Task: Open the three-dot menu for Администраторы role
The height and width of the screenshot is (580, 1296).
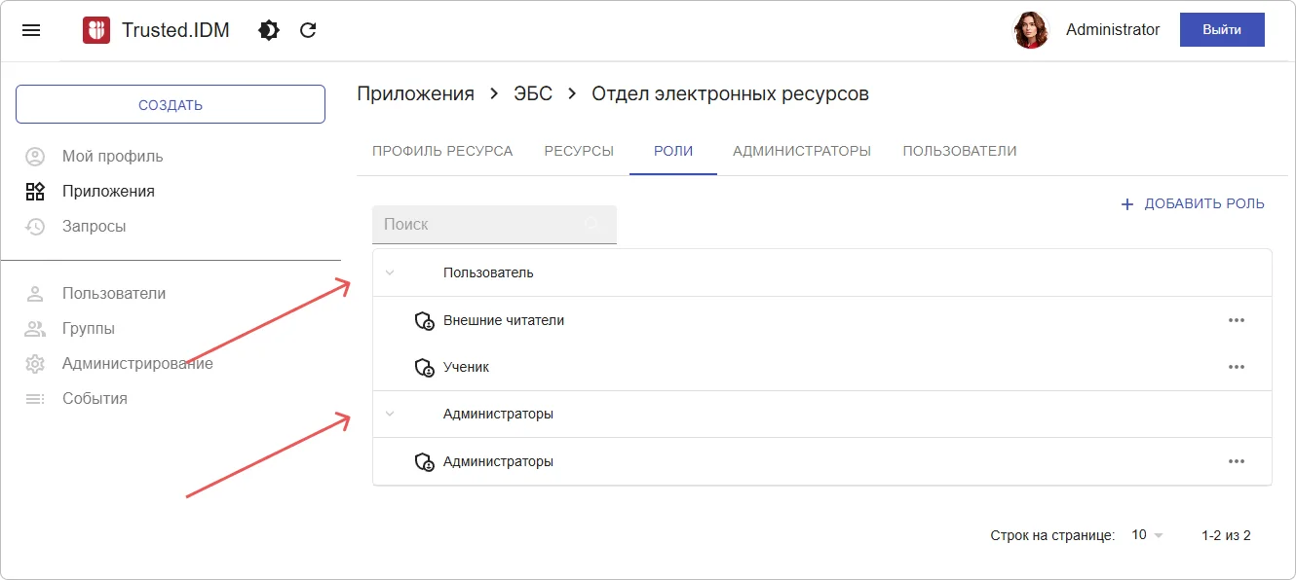Action: 1237,461
